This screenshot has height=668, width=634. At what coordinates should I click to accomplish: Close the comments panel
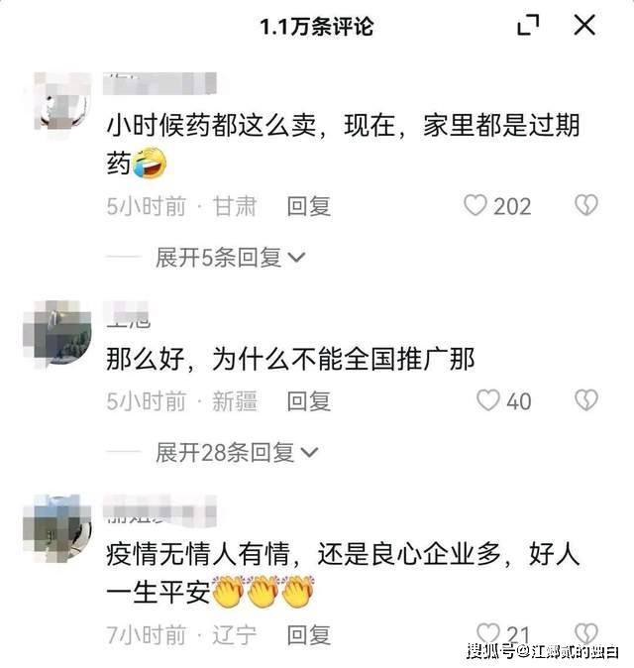pos(584,25)
